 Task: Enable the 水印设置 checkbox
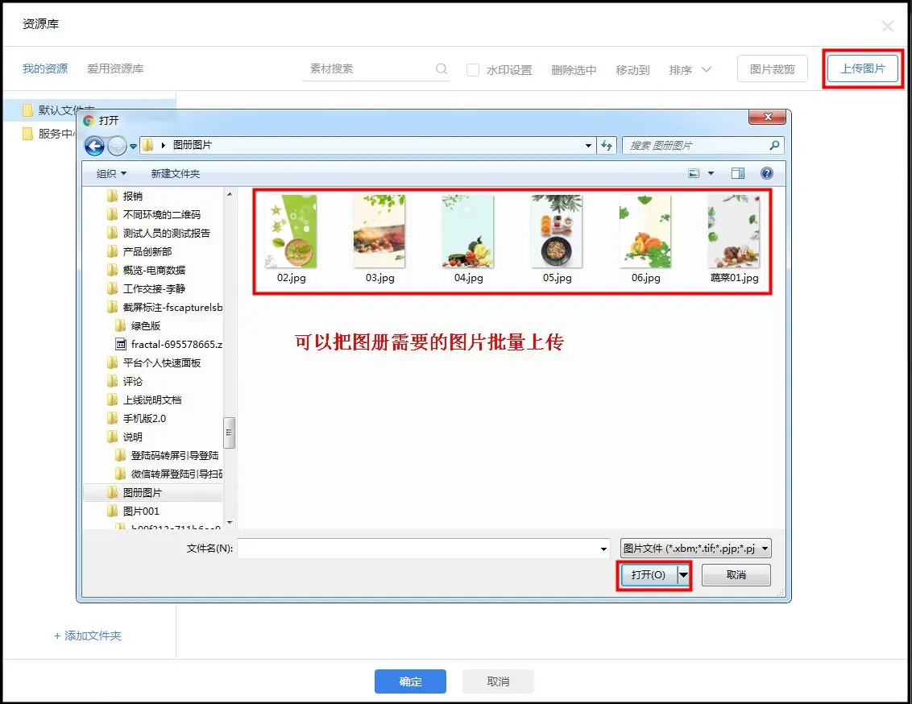point(473,70)
